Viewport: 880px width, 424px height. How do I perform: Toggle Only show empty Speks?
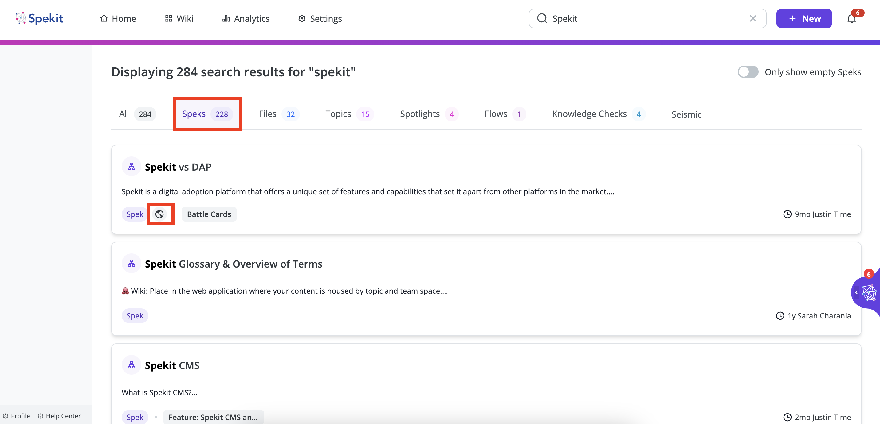click(748, 72)
